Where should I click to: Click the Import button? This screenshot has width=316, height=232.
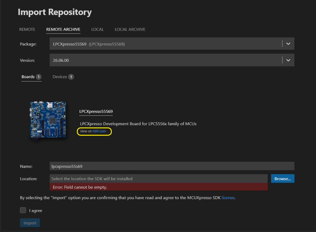coord(30,223)
